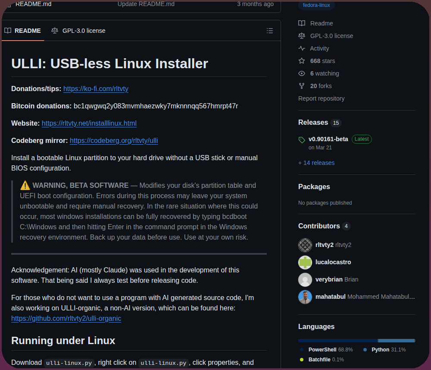Click the scale icon beside GPL-3.0 license in sidebar
Image resolution: width=431 pixels, height=370 pixels.
coord(302,36)
